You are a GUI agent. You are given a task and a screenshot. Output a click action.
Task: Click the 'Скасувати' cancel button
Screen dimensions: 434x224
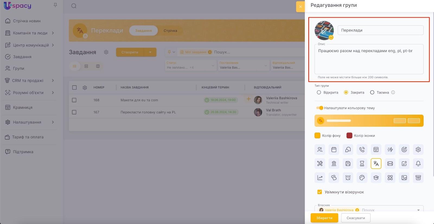pos(356,218)
